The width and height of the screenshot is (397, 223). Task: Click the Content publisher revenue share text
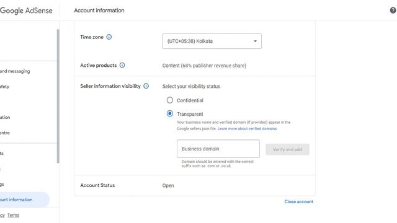pyautogui.click(x=204, y=66)
